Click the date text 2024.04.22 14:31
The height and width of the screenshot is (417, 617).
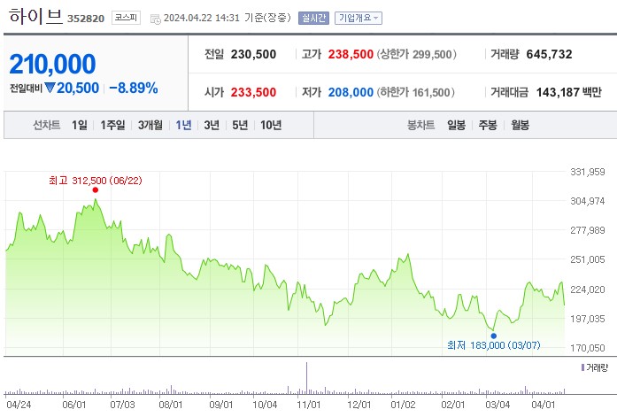pos(202,18)
